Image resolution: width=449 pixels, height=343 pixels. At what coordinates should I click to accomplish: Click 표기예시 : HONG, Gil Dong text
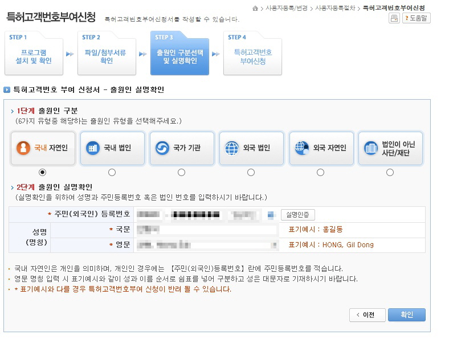point(331,245)
